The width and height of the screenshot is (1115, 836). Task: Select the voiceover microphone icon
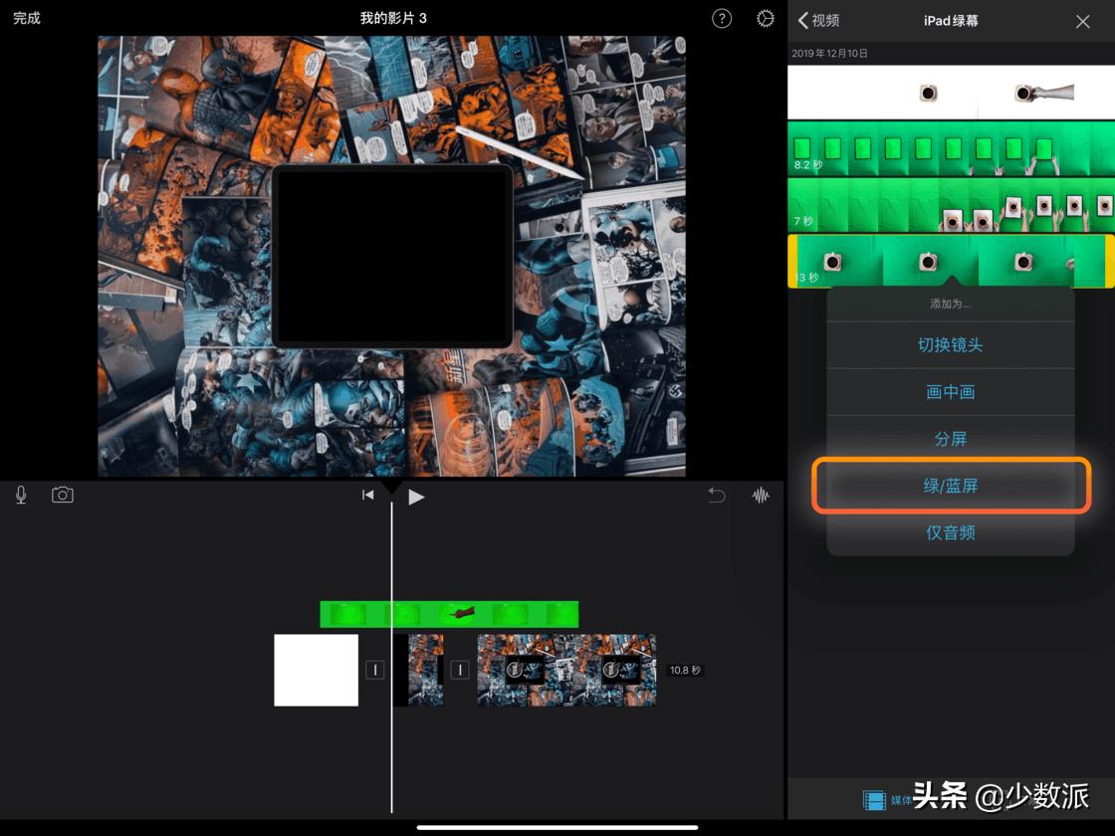point(20,494)
